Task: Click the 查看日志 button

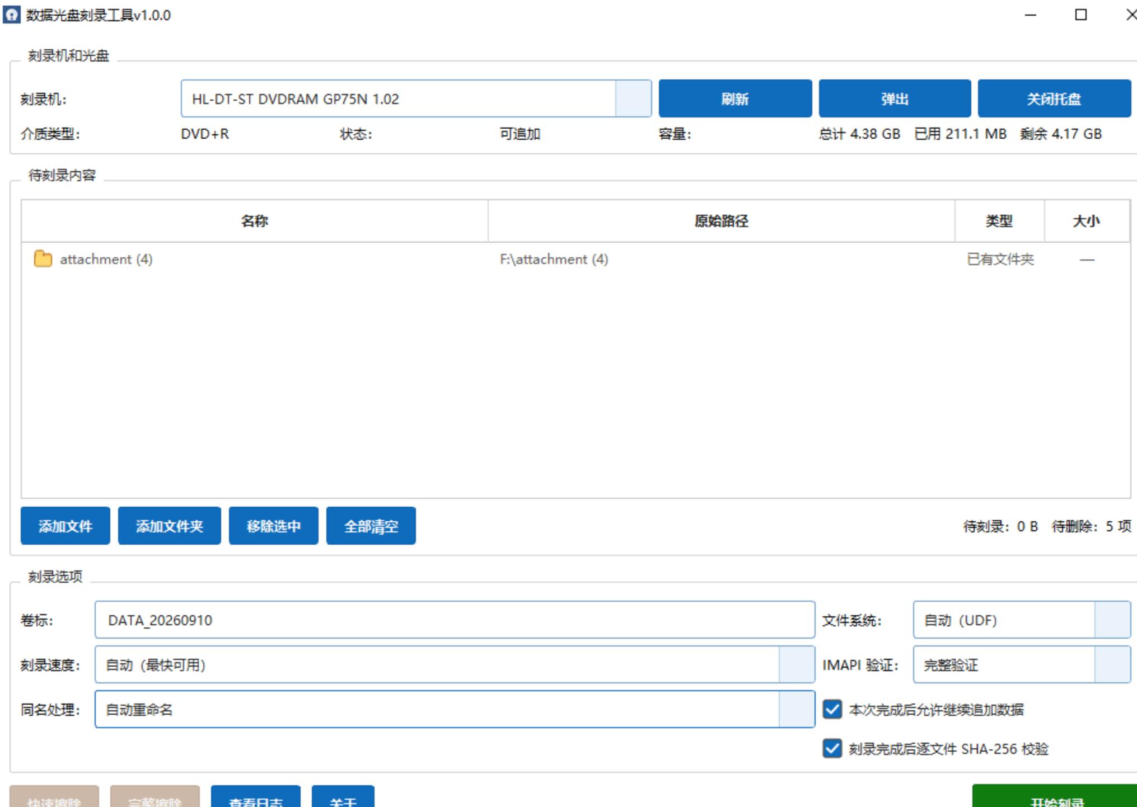Action: pyautogui.click(x=256, y=796)
